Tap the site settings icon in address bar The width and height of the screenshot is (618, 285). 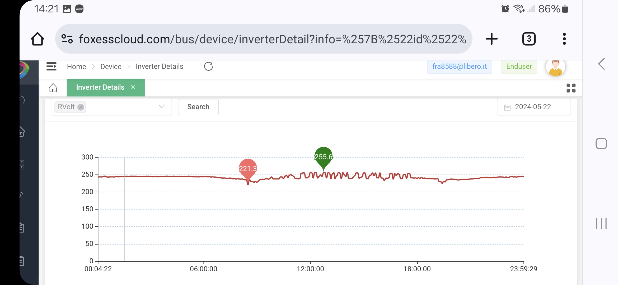[x=67, y=39]
